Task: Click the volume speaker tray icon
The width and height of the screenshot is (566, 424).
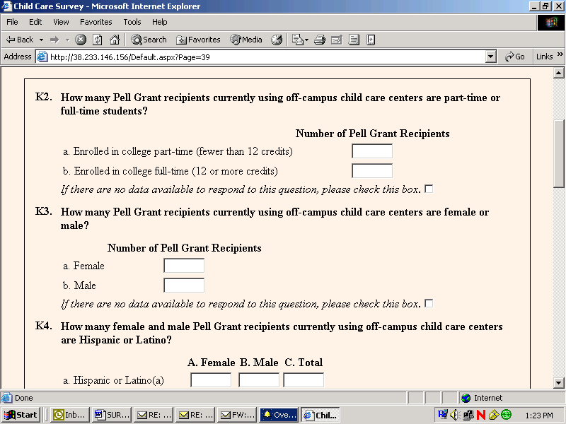Action: pos(455,415)
